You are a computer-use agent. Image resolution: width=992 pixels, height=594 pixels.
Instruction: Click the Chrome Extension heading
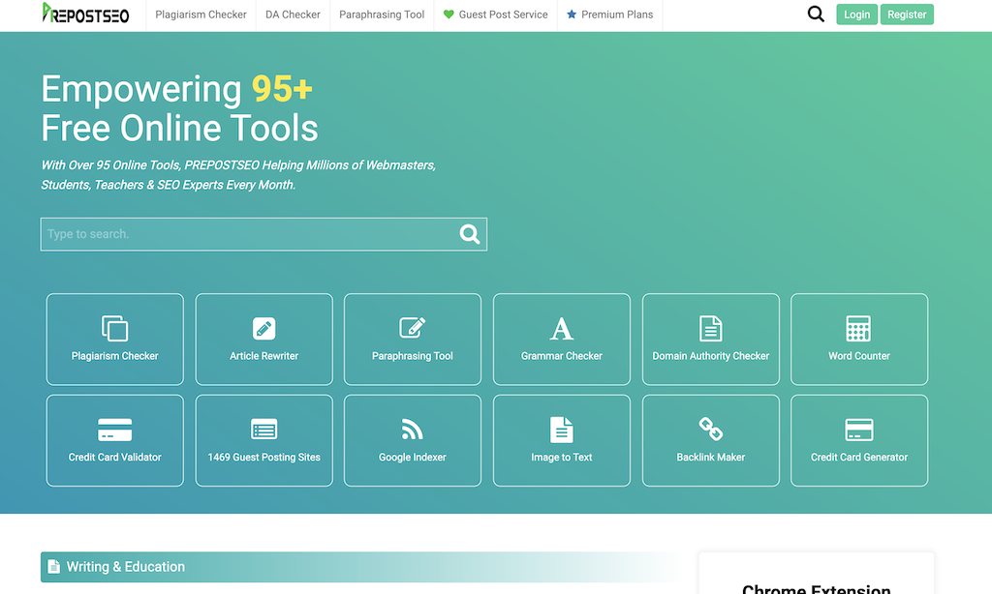pos(816,589)
